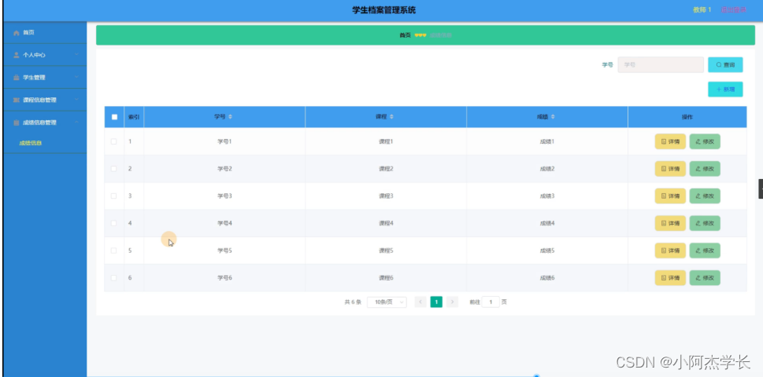Click the 成绩3 cell

[547, 196]
